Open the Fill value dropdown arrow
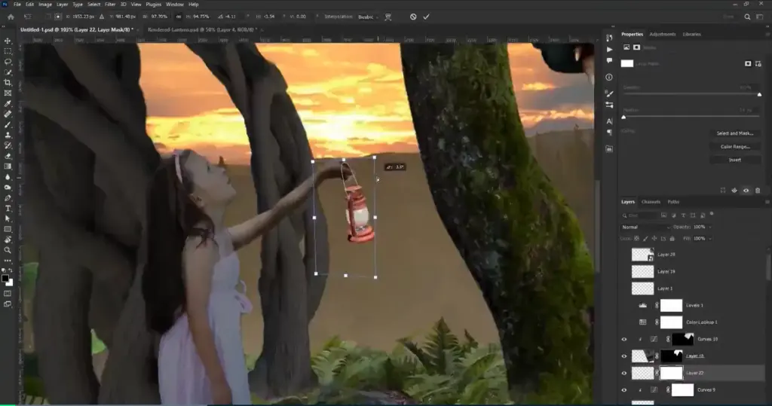This screenshot has height=406, width=772. [x=710, y=239]
